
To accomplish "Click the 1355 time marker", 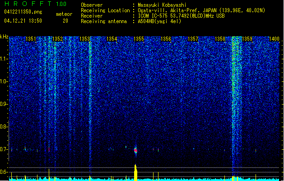I will [139, 38].
